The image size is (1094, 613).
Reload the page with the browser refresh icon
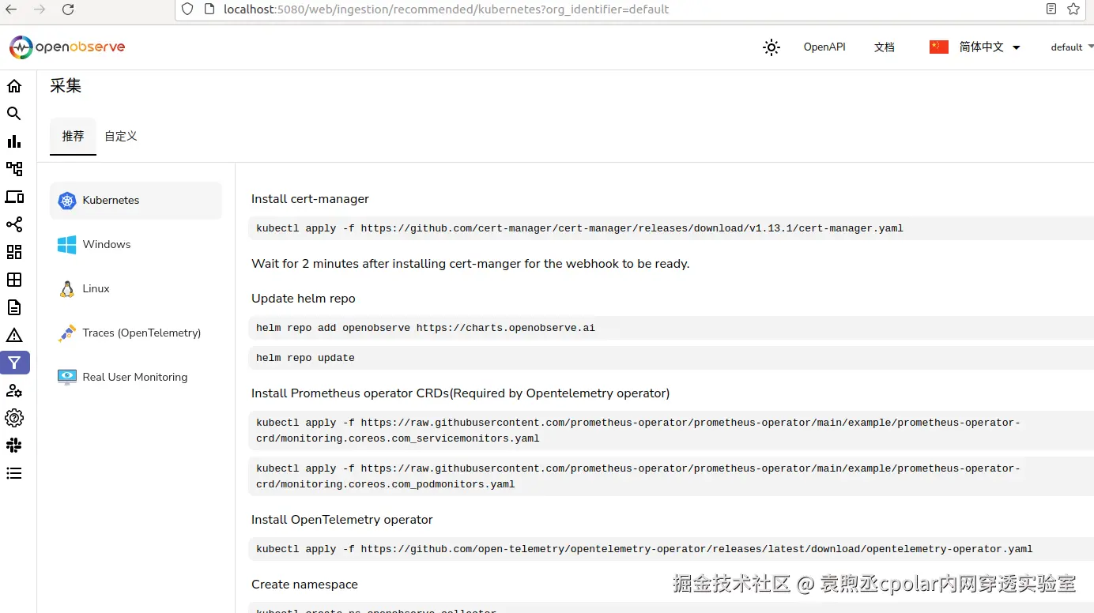[x=68, y=9]
